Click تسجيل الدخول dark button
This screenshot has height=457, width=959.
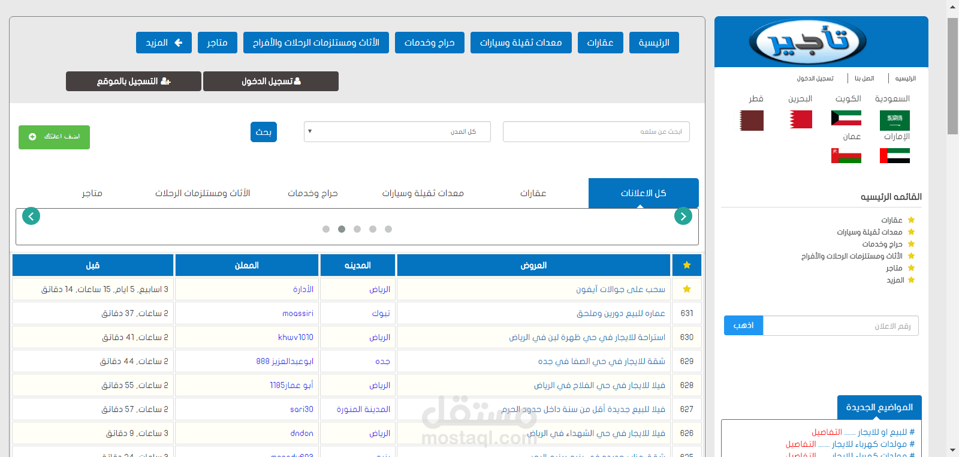(x=271, y=81)
